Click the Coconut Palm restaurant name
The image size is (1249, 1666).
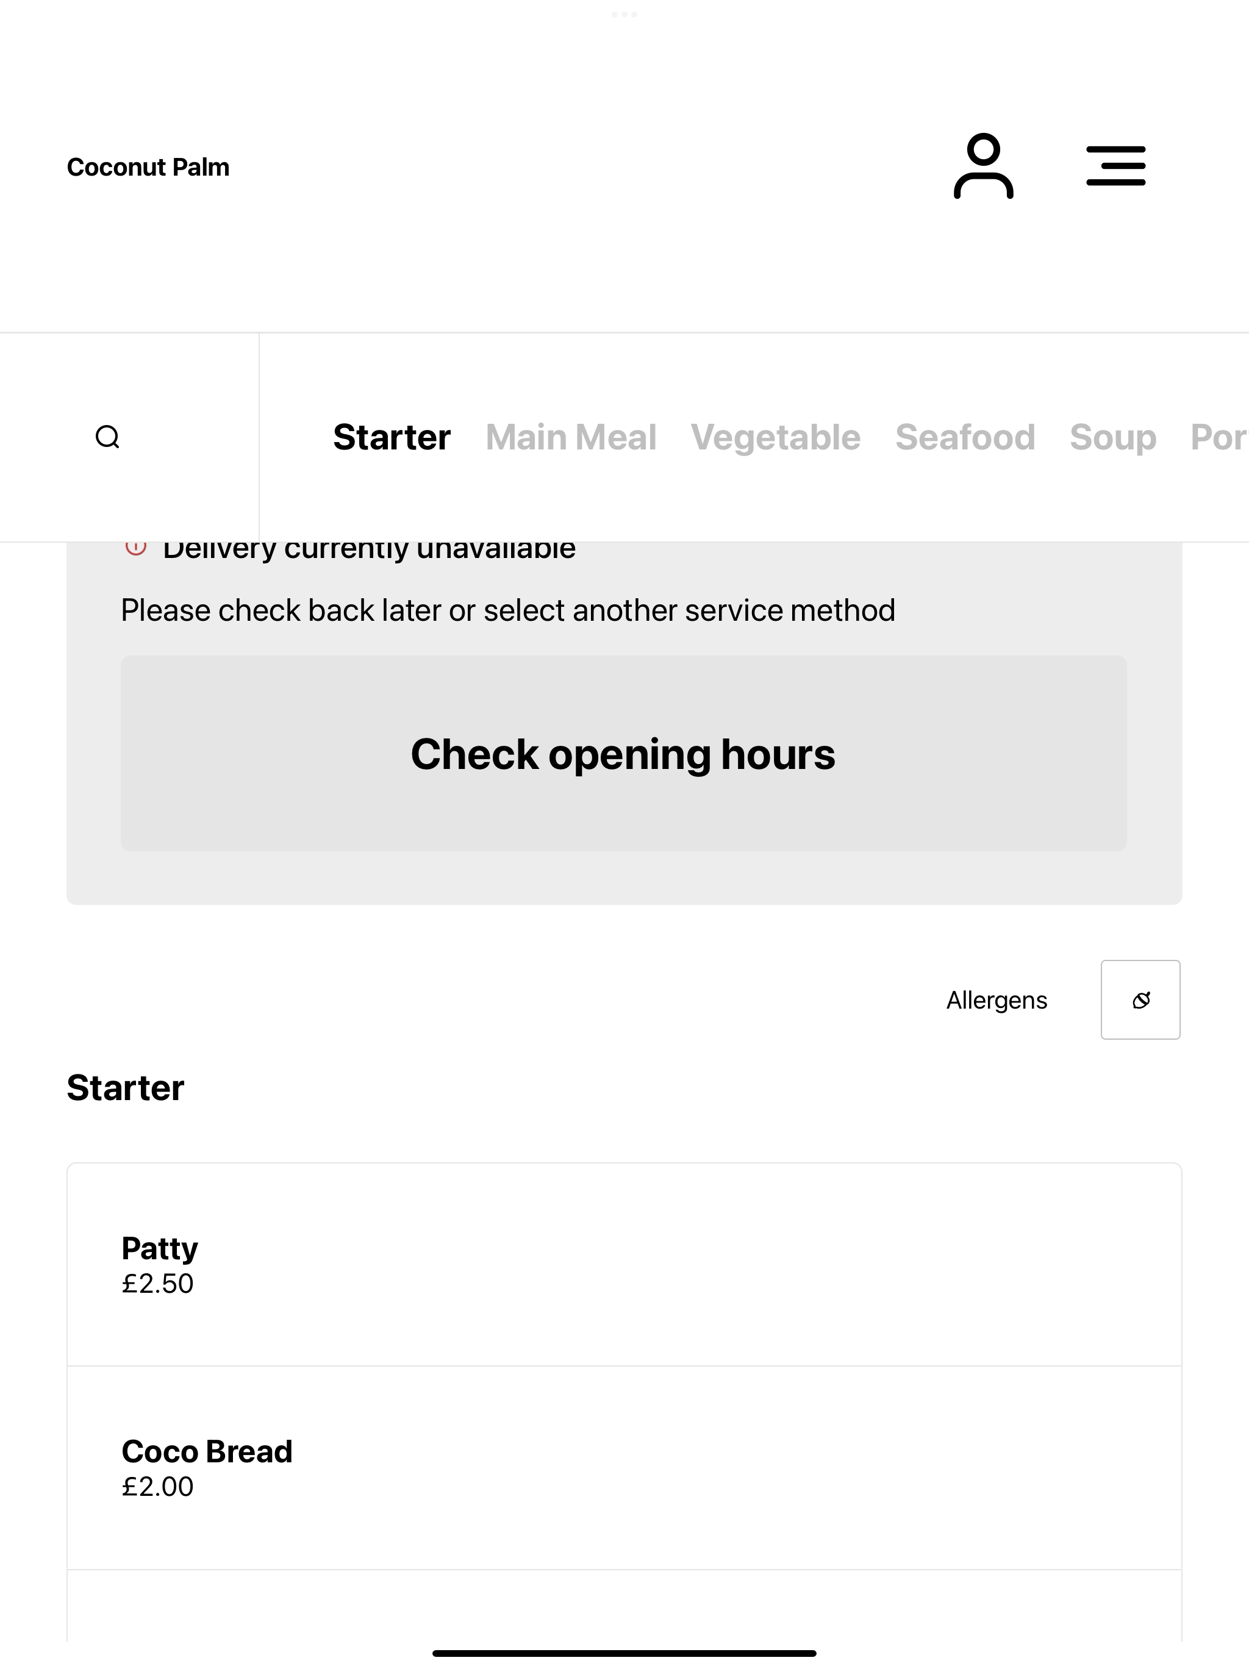[148, 166]
